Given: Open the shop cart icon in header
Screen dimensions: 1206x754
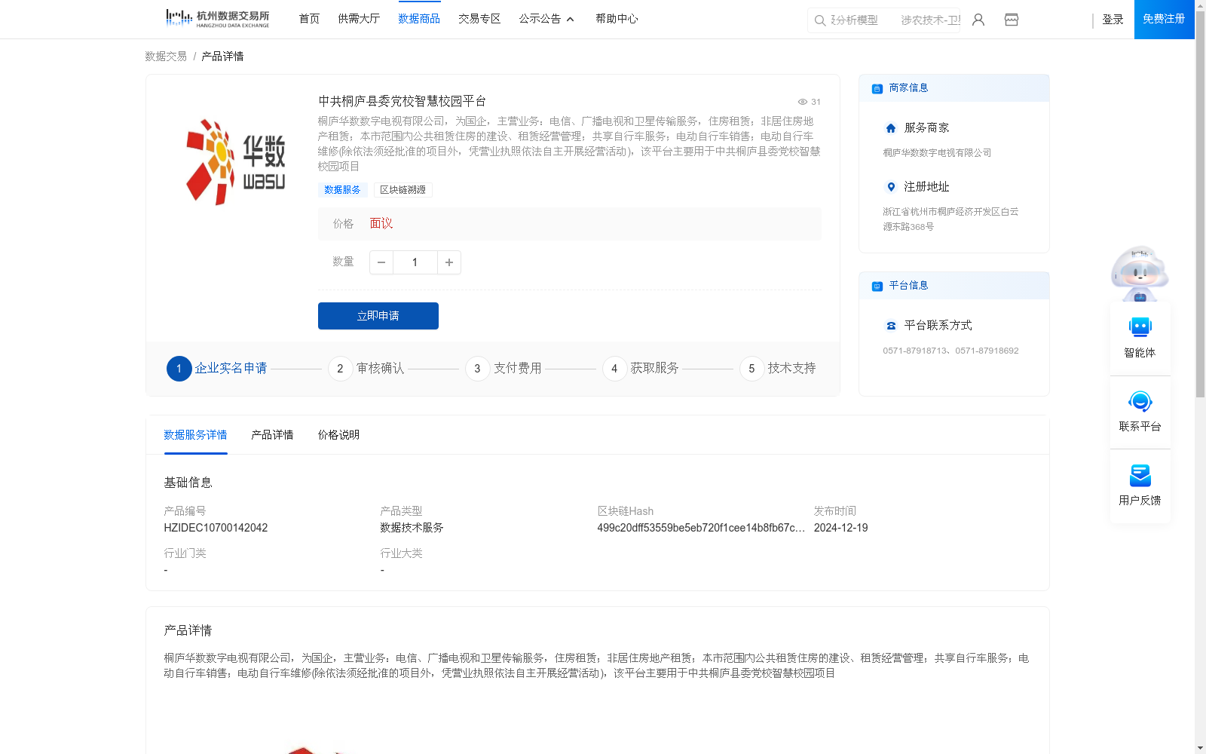Looking at the screenshot, I should click(1012, 20).
